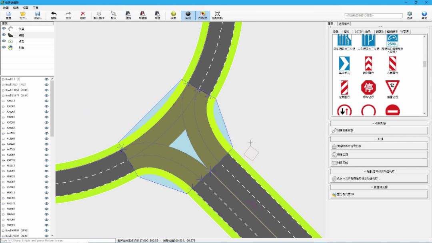This screenshot has height=243, width=432.
Task: Open the second menu bar item
Action: pos(16,8)
